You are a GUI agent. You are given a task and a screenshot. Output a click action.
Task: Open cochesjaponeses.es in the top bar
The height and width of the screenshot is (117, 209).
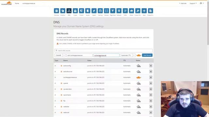coord(29,3)
